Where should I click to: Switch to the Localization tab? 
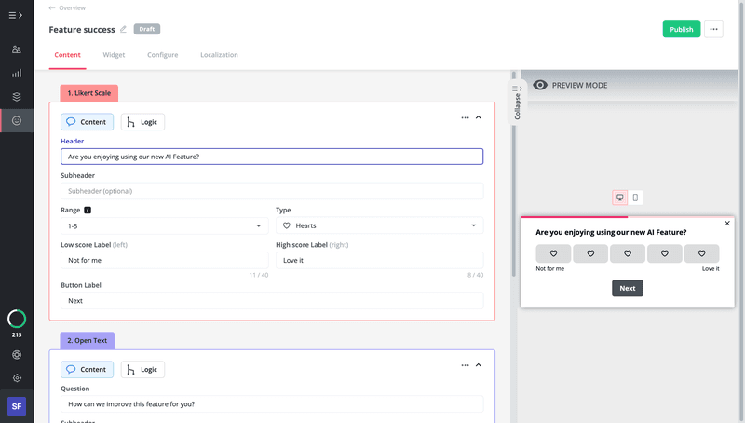219,55
